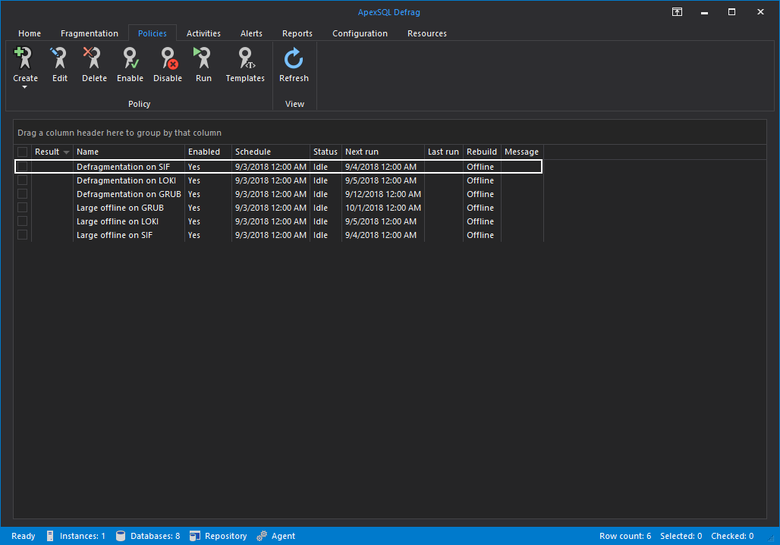780x545 pixels.
Task: Sort by the Next run column header
Action: tap(382, 152)
